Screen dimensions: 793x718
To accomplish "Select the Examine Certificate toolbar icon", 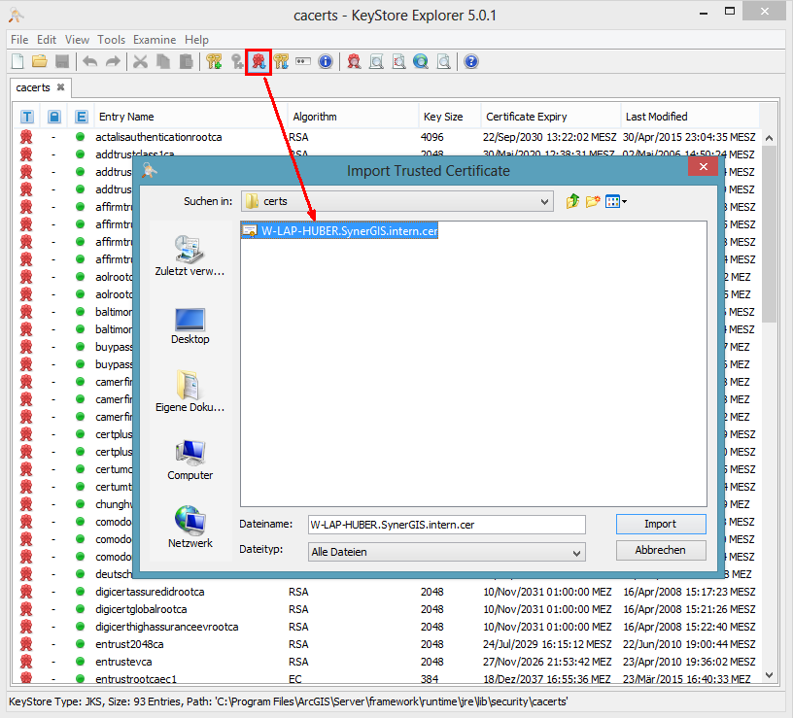I will click(352, 61).
